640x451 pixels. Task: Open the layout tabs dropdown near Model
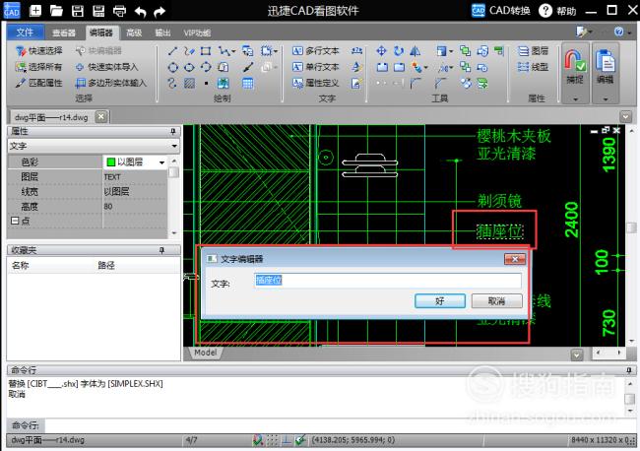pos(576,355)
